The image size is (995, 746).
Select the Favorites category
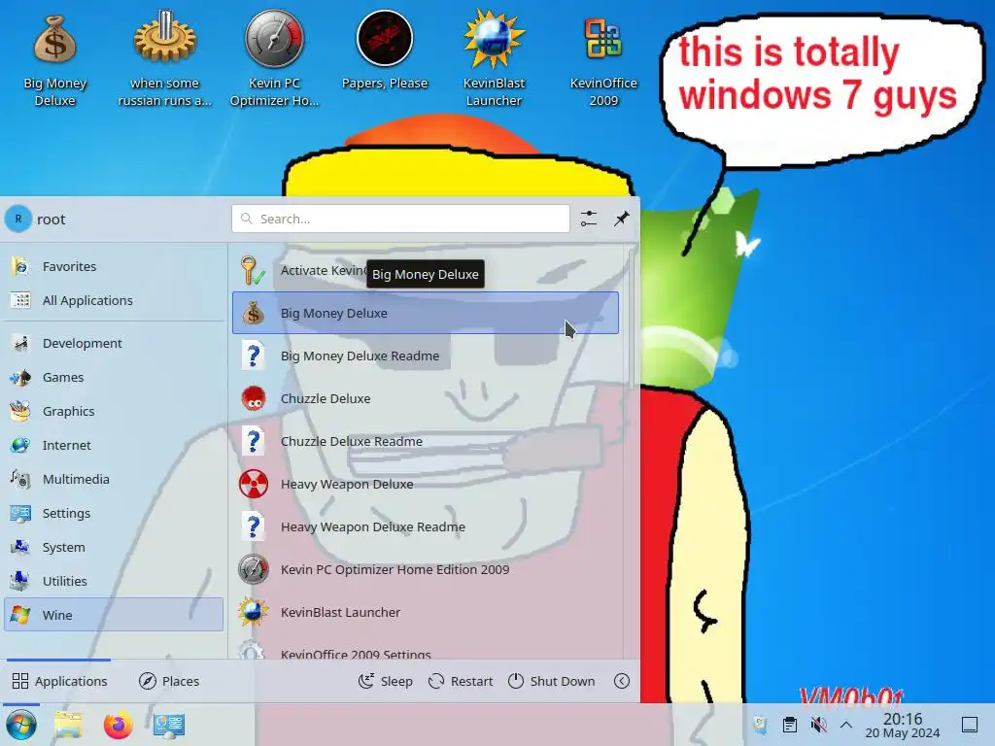114,266
